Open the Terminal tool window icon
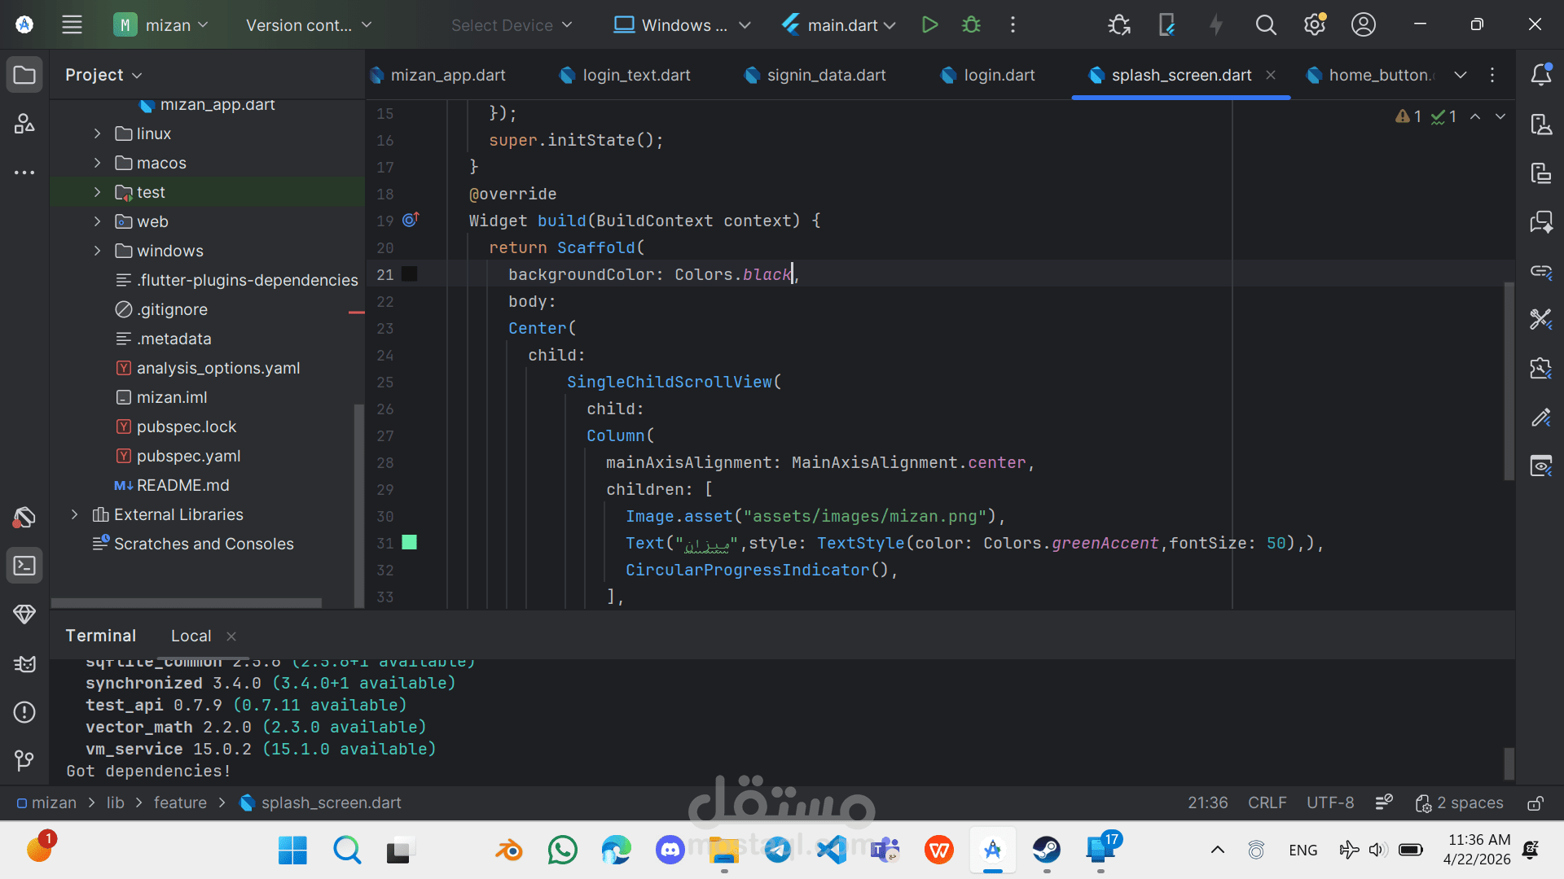 pyautogui.click(x=24, y=566)
